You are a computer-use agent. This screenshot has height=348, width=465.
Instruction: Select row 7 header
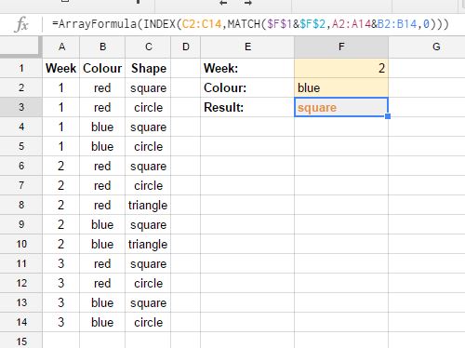tap(21, 185)
